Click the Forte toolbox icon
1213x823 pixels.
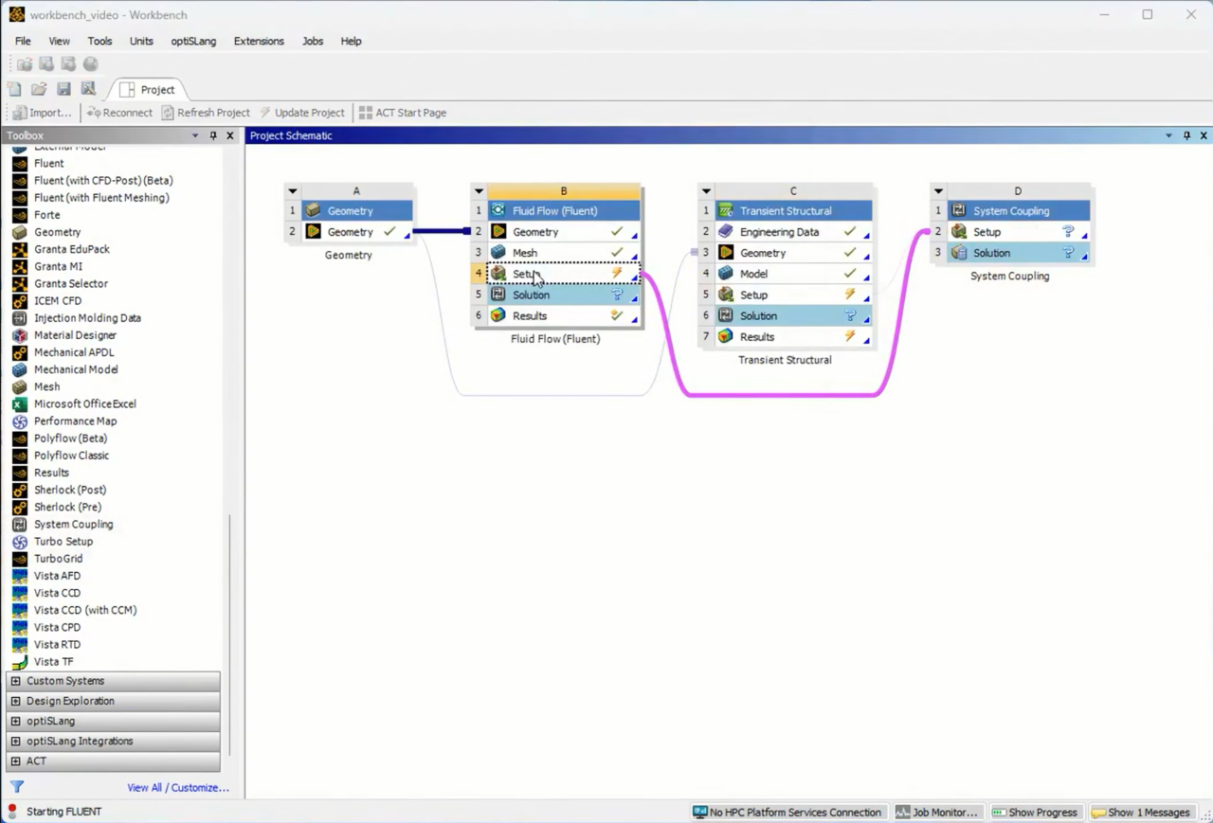20,215
